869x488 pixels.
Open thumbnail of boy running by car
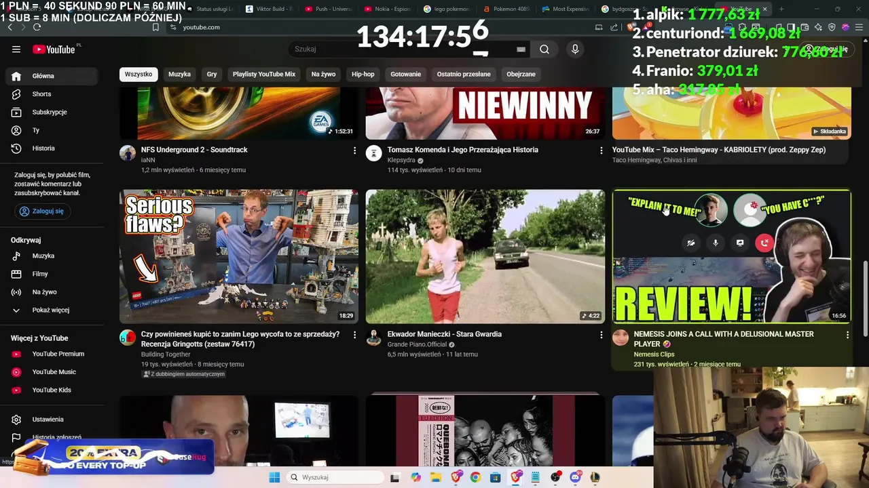point(485,256)
